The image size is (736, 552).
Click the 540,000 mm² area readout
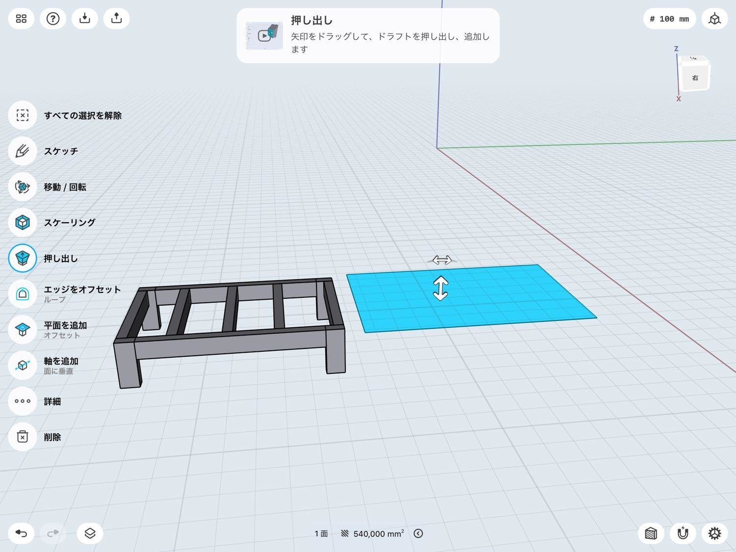pos(378,533)
